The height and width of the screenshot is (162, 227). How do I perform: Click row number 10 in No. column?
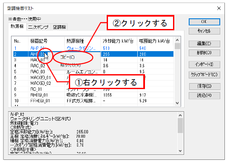tap(16, 101)
